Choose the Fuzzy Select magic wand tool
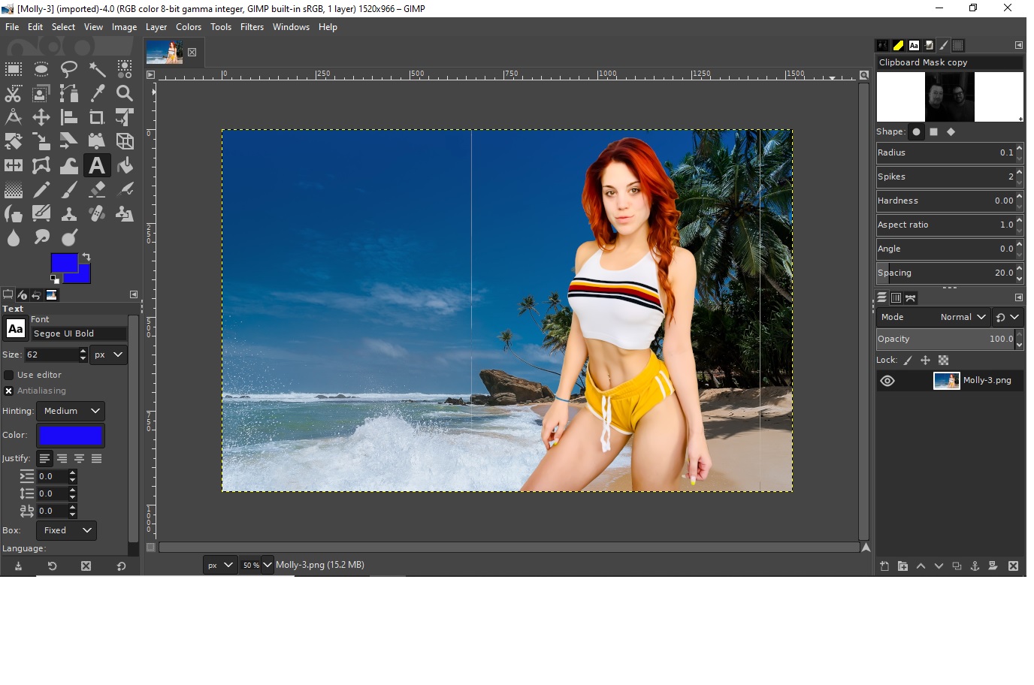This screenshot has height=685, width=1034. (x=97, y=70)
